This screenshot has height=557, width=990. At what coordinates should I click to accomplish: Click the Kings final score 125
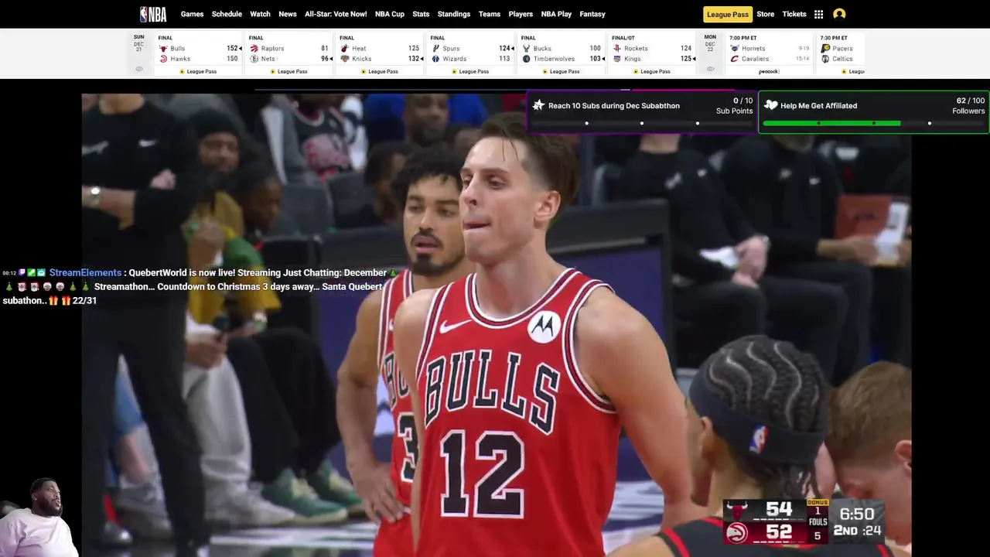pyautogui.click(x=686, y=59)
